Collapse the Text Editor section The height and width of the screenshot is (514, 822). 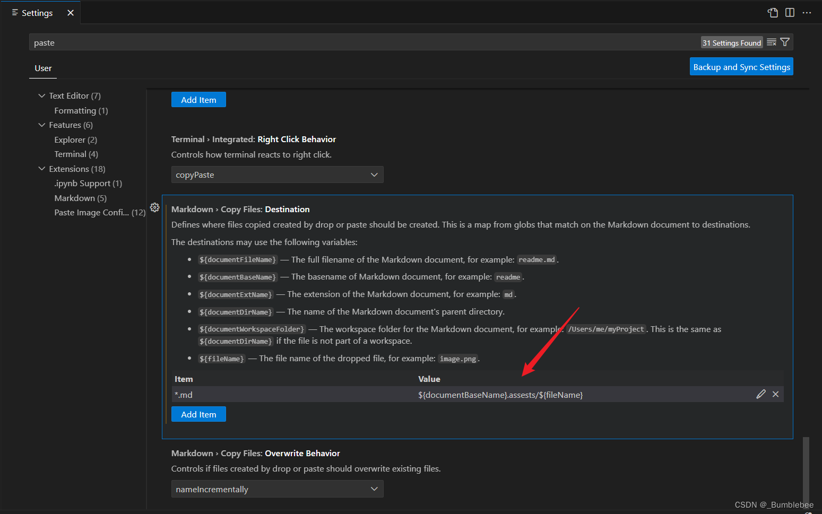click(x=42, y=95)
